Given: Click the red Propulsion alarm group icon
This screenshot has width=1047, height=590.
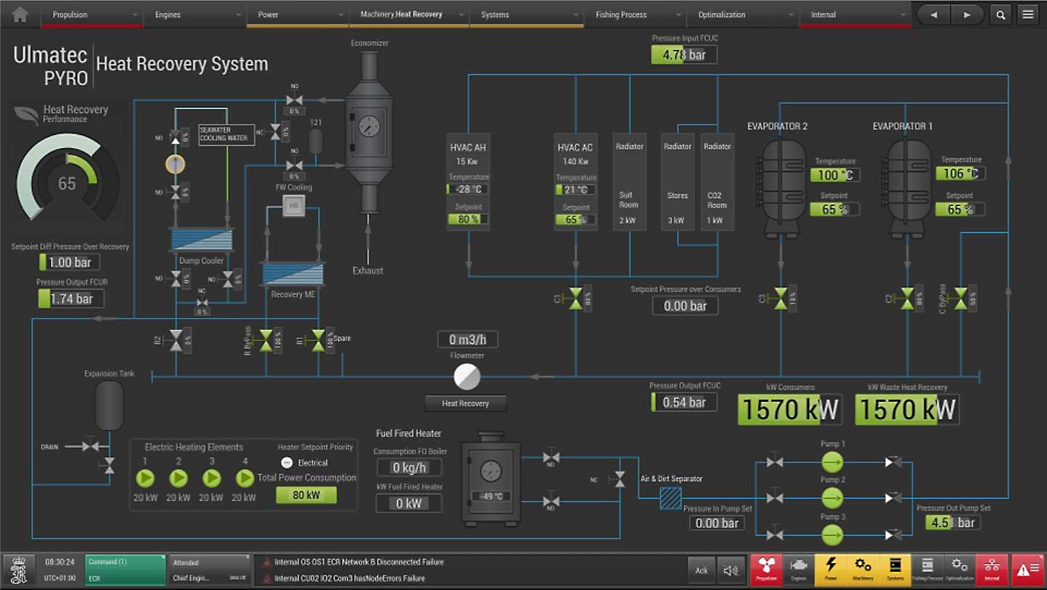Looking at the screenshot, I should [767, 569].
